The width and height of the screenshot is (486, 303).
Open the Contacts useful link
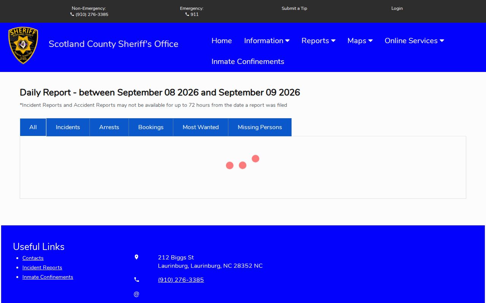pos(33,258)
